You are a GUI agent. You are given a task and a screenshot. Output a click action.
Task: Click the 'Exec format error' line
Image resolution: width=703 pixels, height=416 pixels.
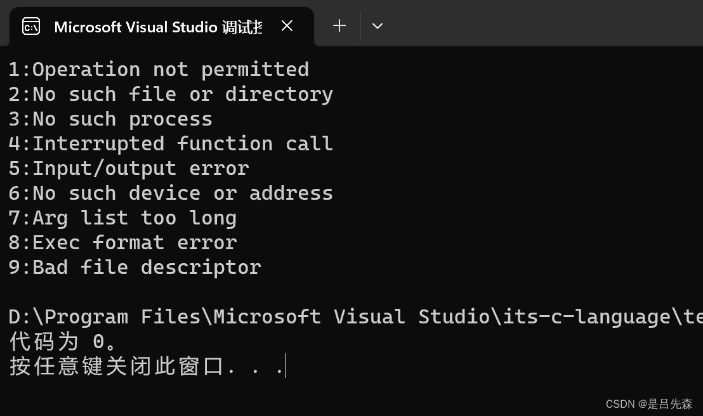122,242
